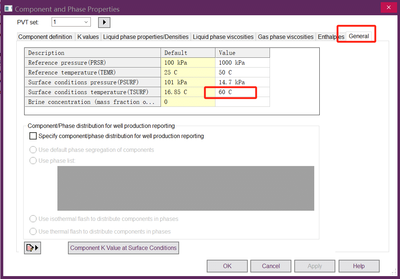Enable specify component/phase distribution checkbox
The image size is (400, 279).
[x=33, y=136]
